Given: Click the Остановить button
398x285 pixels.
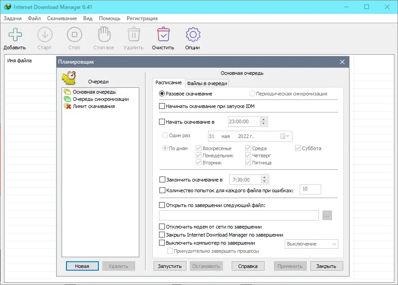Looking at the screenshot, I should coord(206,266).
